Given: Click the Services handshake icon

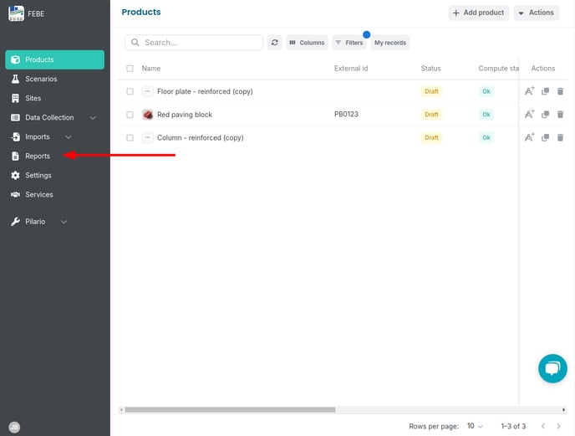Looking at the screenshot, I should pos(15,195).
